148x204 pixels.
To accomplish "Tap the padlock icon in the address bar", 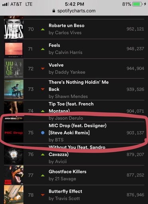I will pyautogui.click(x=54, y=11).
